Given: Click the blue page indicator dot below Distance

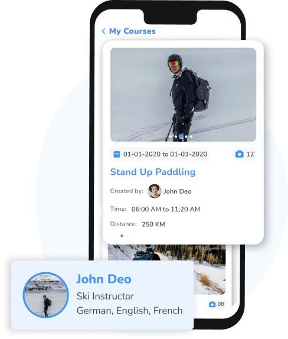Looking at the screenshot, I should point(122,236).
